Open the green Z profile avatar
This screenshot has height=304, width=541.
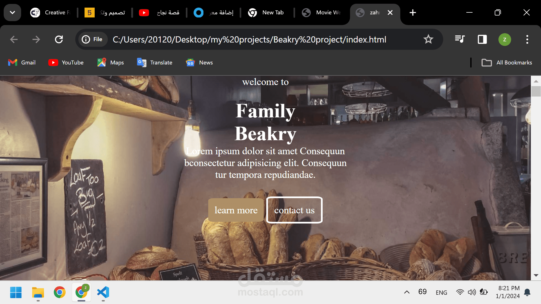point(504,39)
